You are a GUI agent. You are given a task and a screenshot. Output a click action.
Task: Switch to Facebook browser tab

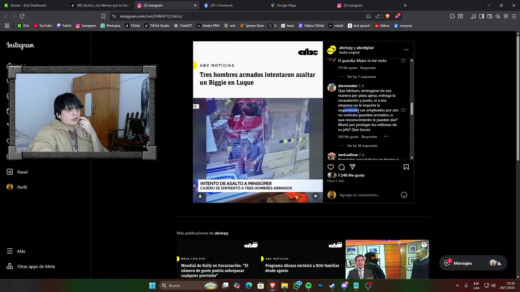tap(233, 5)
